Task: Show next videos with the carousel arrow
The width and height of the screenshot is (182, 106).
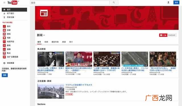Action: [177, 59]
